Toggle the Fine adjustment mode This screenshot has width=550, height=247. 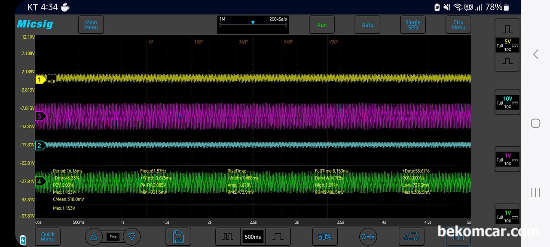point(113,237)
